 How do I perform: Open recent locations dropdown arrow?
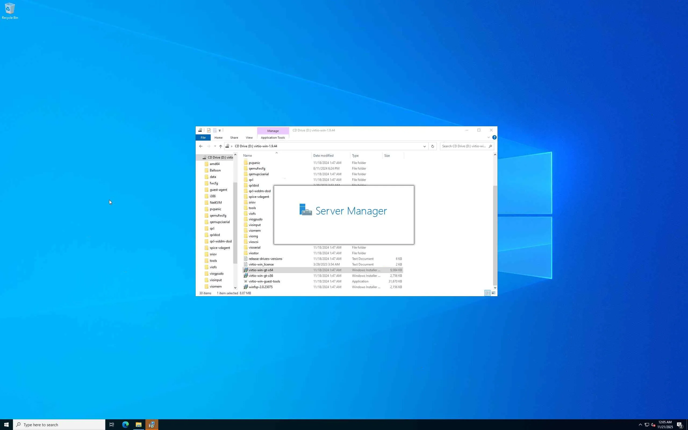[215, 146]
